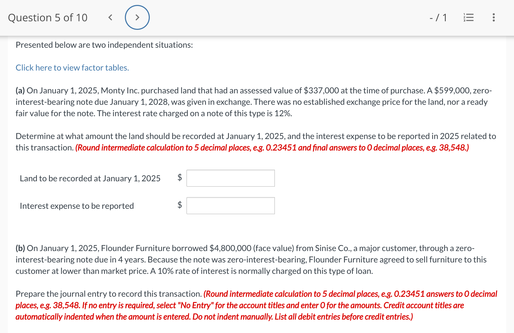Click the Interest expense entry field
The image size is (514, 333).
230,205
